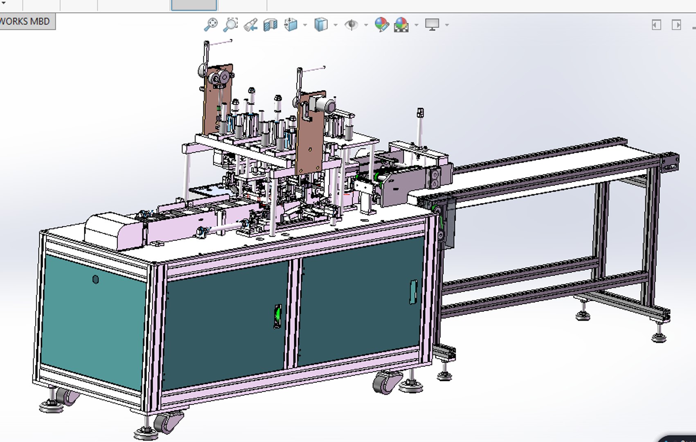Select the Zoom to Area tool
The height and width of the screenshot is (442, 696).
tap(230, 25)
